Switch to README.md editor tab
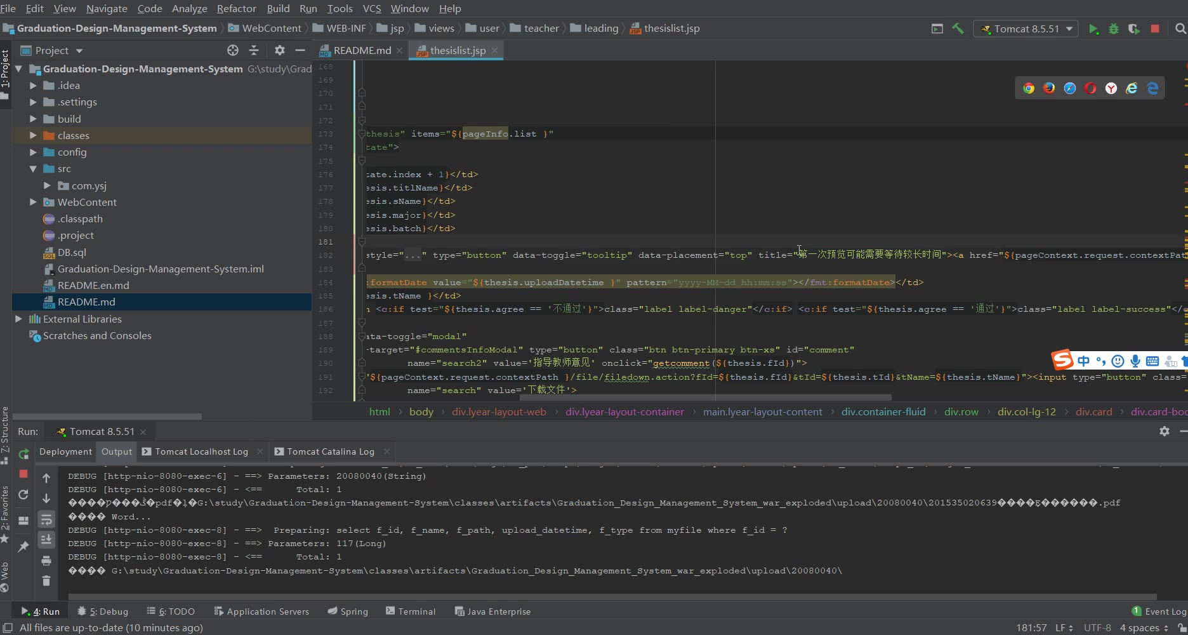Screen dimensions: 1188x635 [362, 50]
